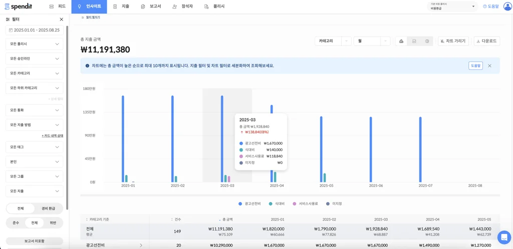Select the 경비 환급 segment toggle
Screen dimensions: 513x249
pos(49,208)
